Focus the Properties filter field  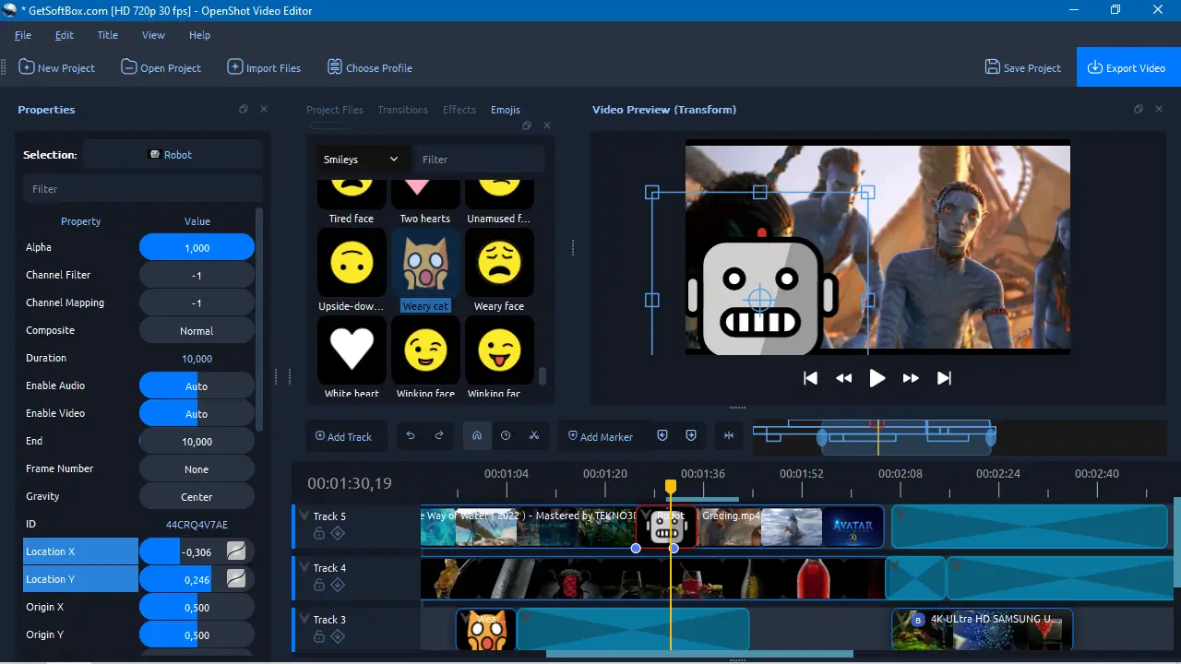[143, 189]
